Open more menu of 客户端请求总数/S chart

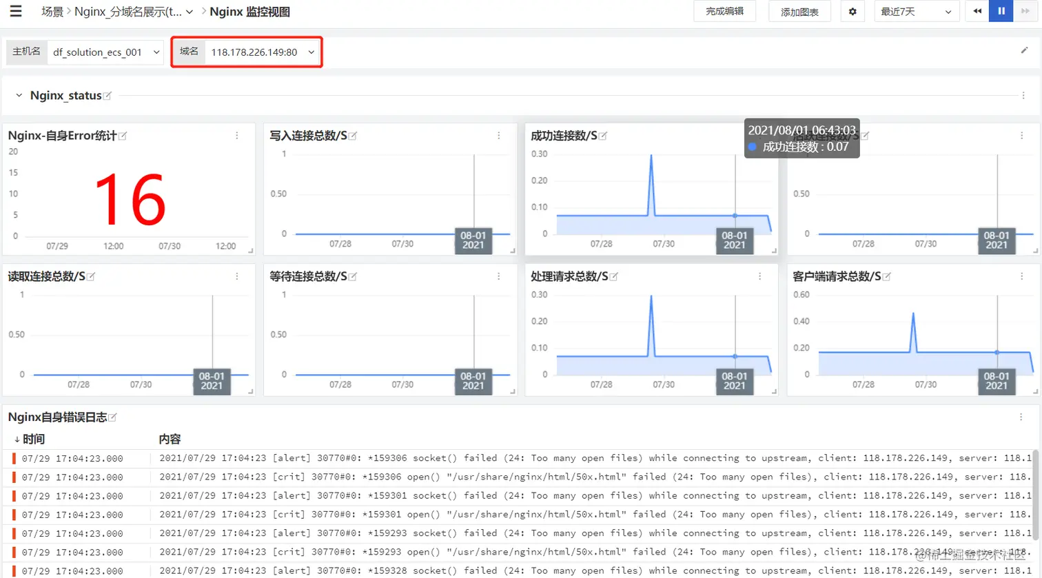tap(1022, 276)
